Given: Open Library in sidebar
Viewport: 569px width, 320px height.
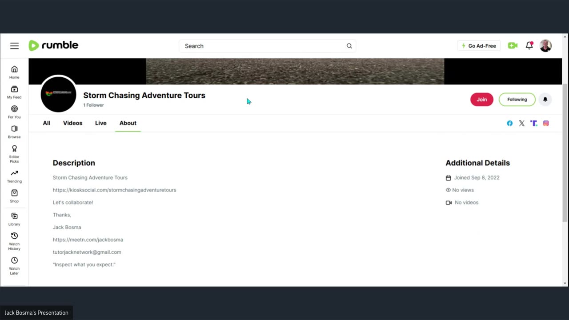Looking at the screenshot, I should coord(14,220).
